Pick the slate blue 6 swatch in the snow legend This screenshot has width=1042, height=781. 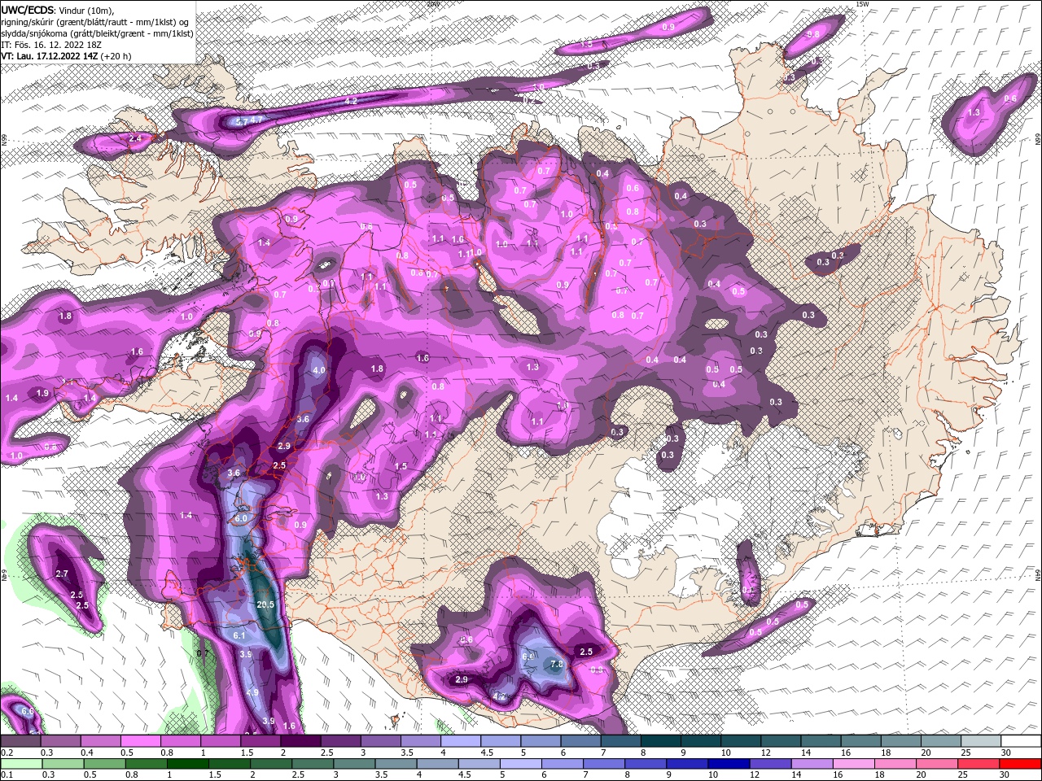click(580, 740)
